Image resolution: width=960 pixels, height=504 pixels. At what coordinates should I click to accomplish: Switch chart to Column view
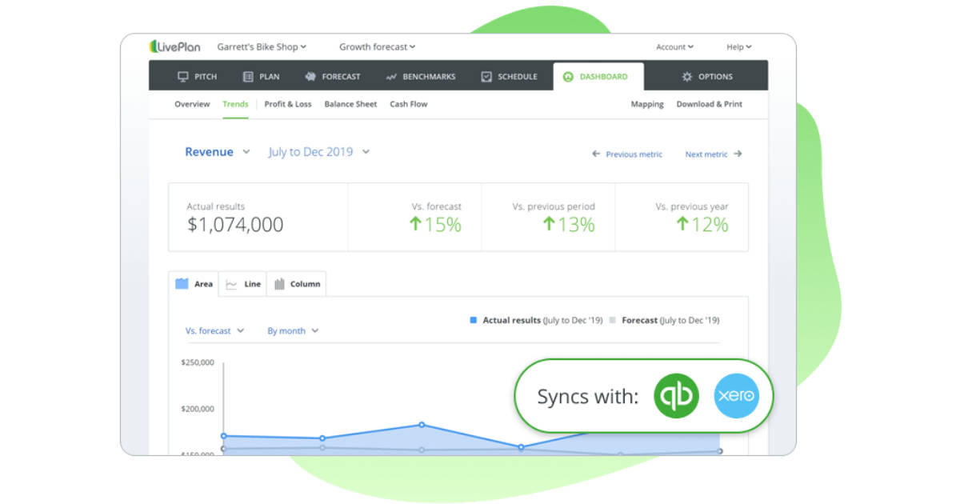(x=296, y=283)
